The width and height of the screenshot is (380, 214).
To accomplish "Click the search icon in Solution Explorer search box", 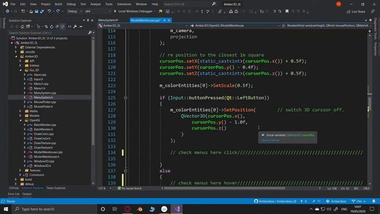I will [x=90, y=33].
